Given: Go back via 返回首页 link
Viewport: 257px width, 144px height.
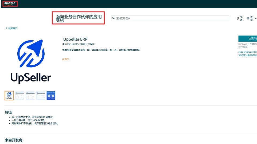Looking at the screenshot, I should pyautogui.click(x=12, y=28).
